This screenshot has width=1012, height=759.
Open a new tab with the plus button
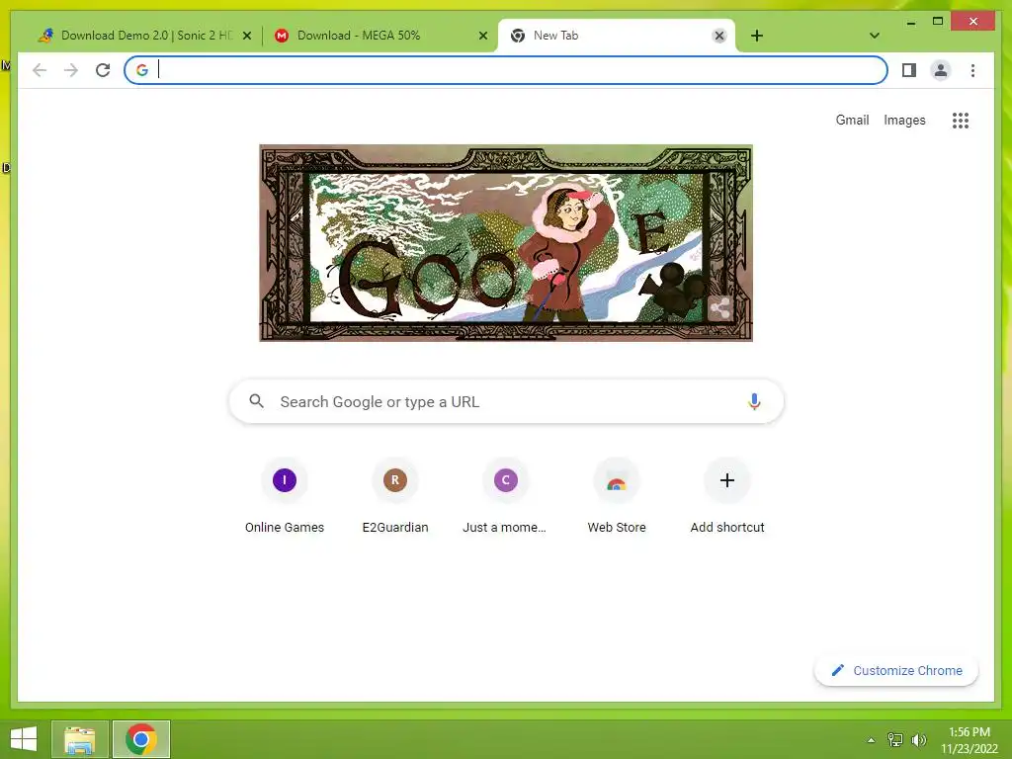[757, 36]
